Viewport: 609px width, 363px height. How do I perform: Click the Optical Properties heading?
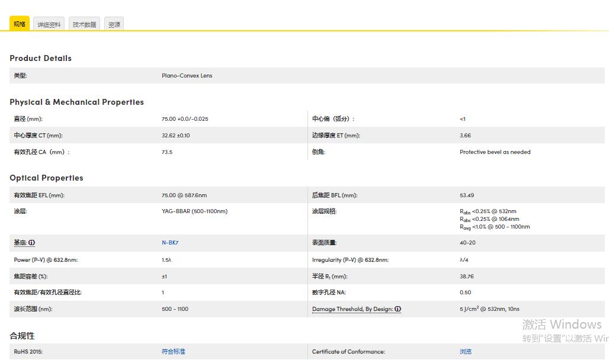[46, 178]
